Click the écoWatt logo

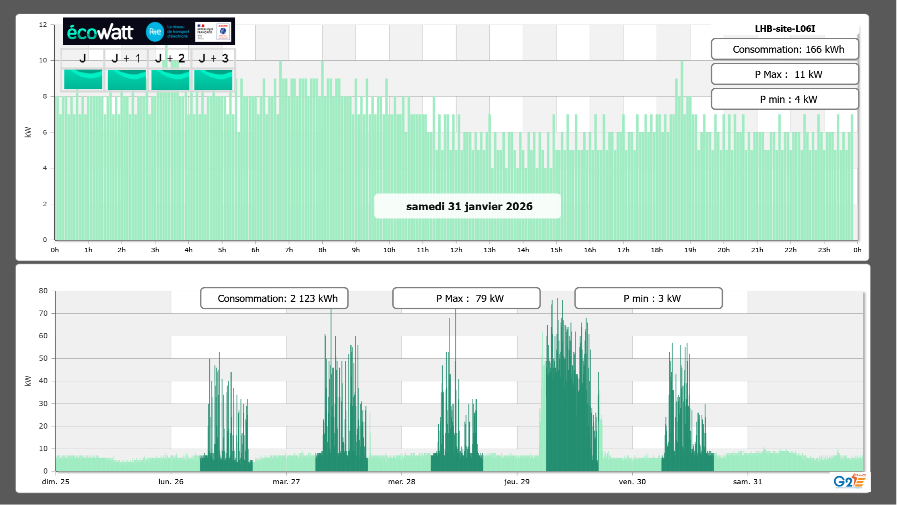(x=100, y=32)
